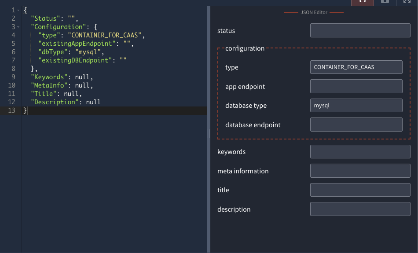Click the "type" form label
This screenshot has width=418, height=253.
tap(231, 67)
